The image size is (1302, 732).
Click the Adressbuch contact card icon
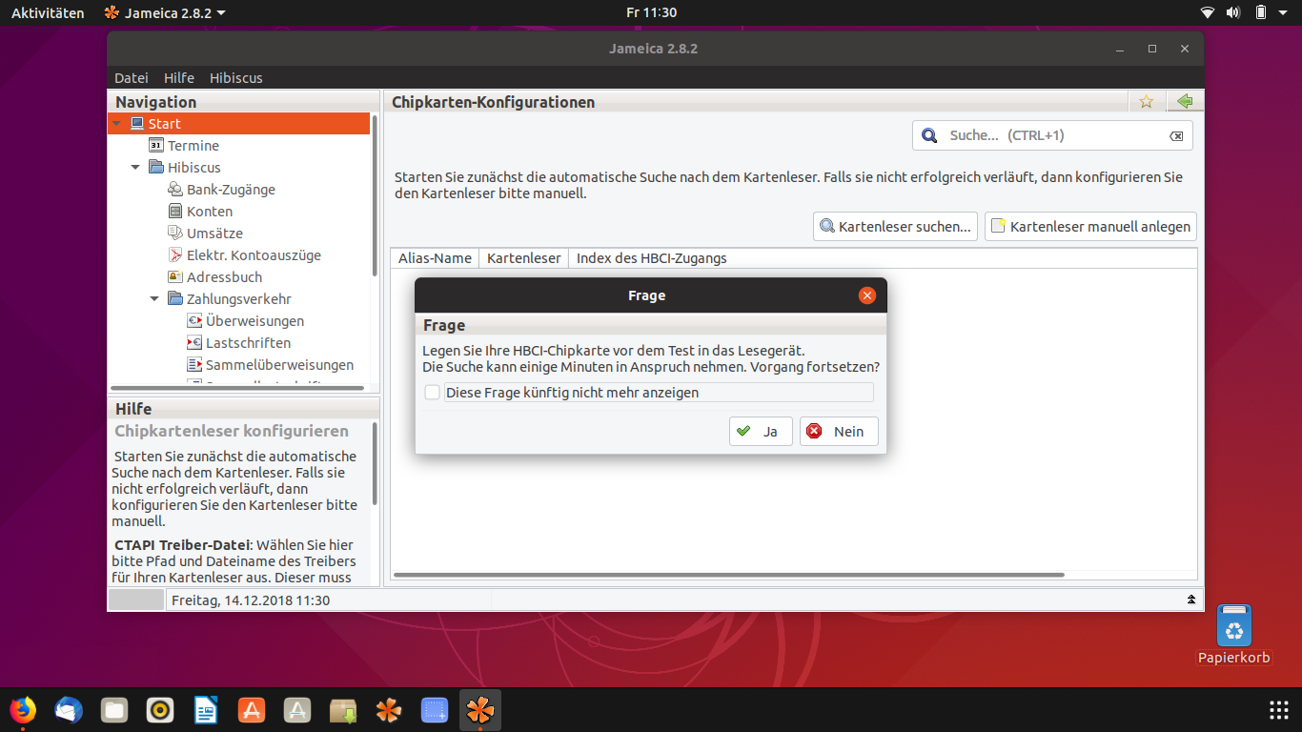click(x=175, y=276)
